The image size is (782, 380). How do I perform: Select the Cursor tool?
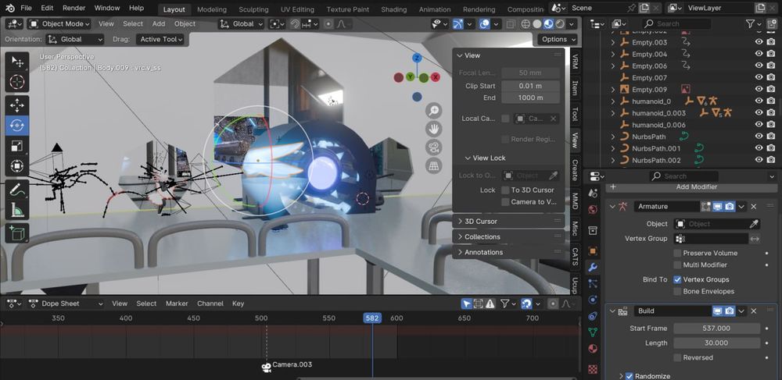[x=17, y=82]
